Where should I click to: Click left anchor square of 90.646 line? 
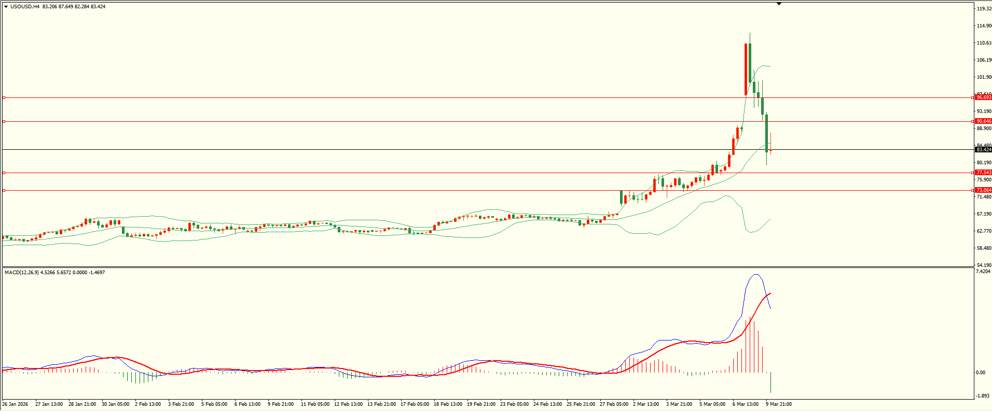pos(4,121)
